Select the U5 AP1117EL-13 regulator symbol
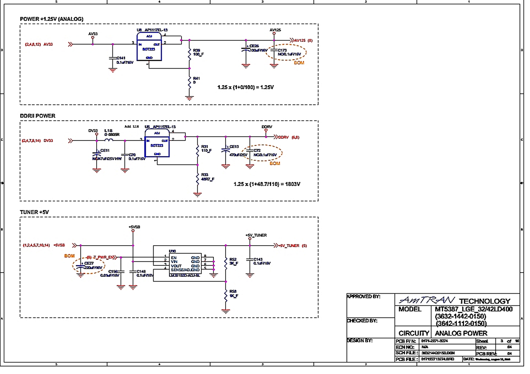The width and height of the screenshot is (530, 374). (157, 143)
